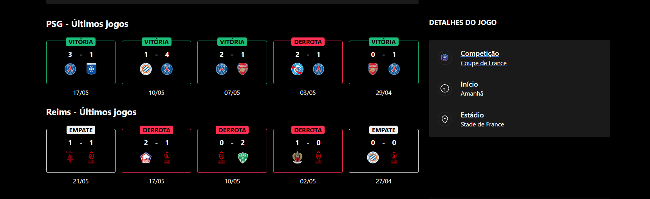Click the Saint-Étienne crest in the 10/05 match
This screenshot has height=199, width=650.
click(x=243, y=158)
